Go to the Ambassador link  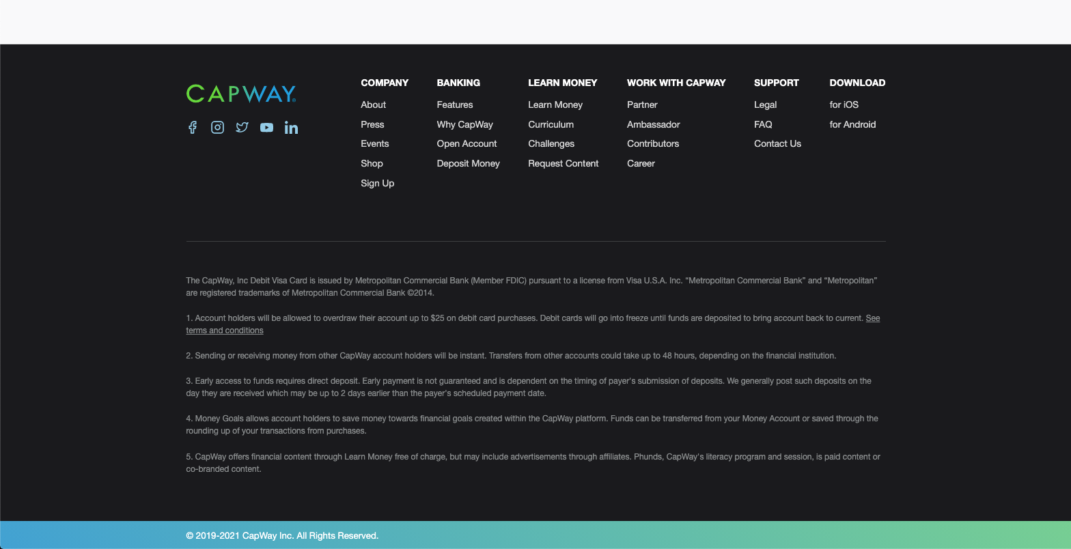point(654,124)
